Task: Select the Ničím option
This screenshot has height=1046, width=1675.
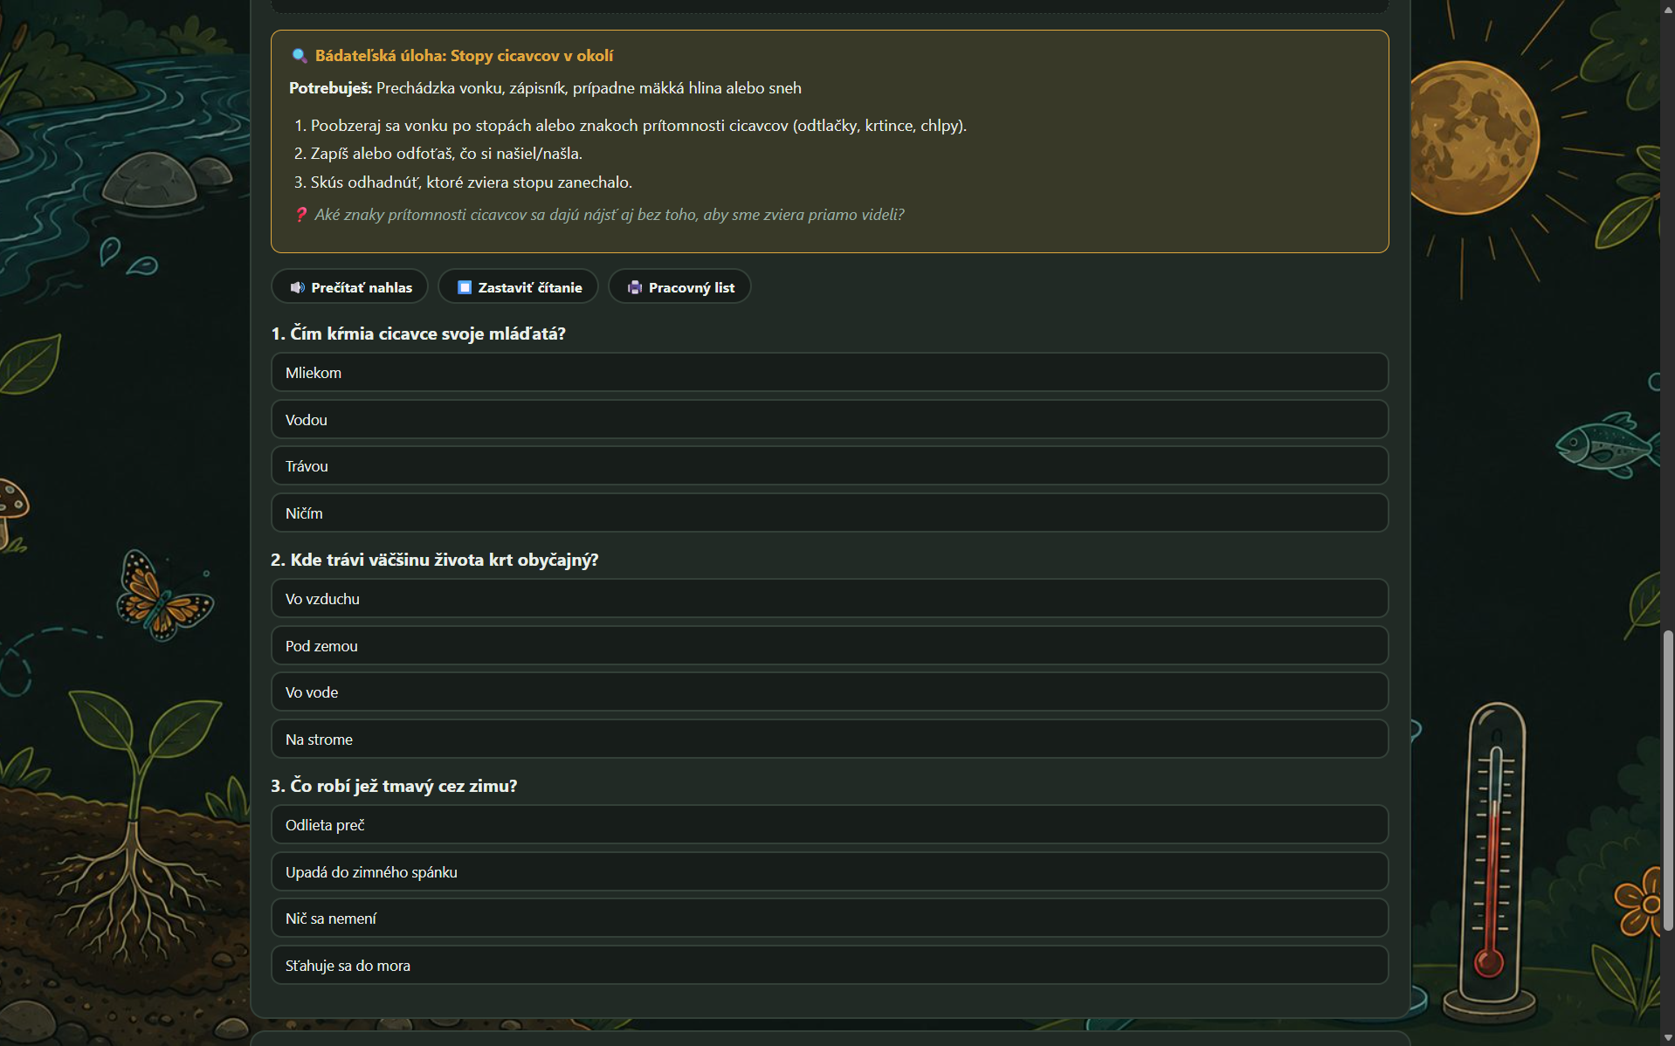Action: click(x=829, y=513)
